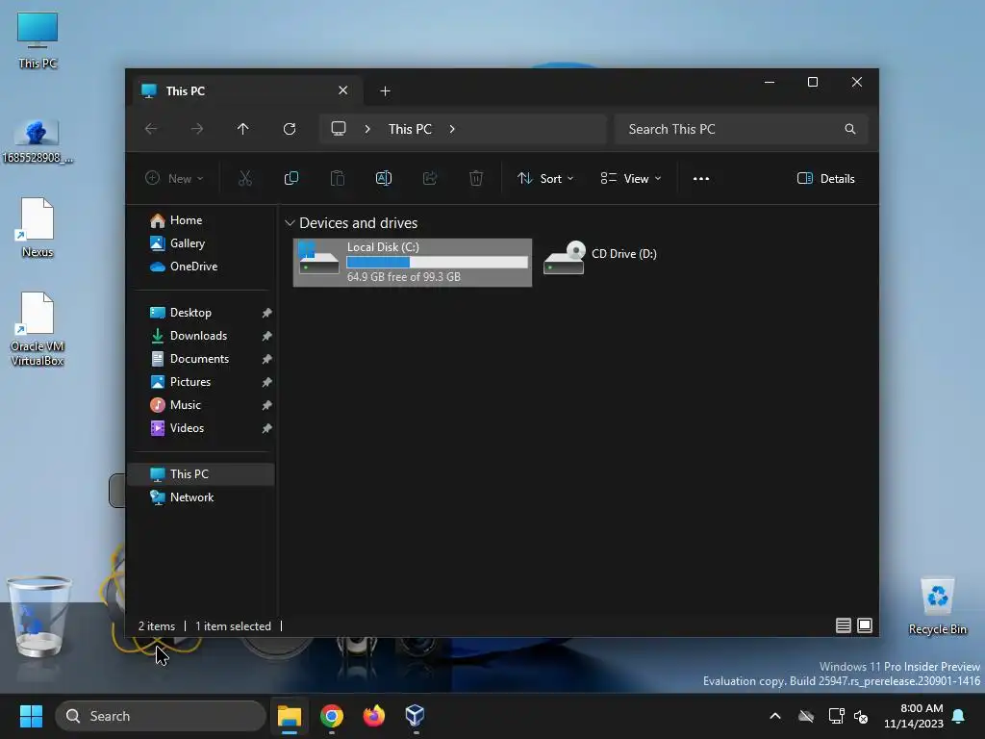This screenshot has width=985, height=739.
Task: Unpin Music via its pin icon
Action: [x=267, y=405]
